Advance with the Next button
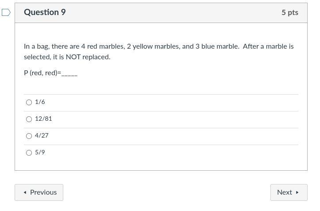This screenshot has width=320, height=211. (289, 192)
